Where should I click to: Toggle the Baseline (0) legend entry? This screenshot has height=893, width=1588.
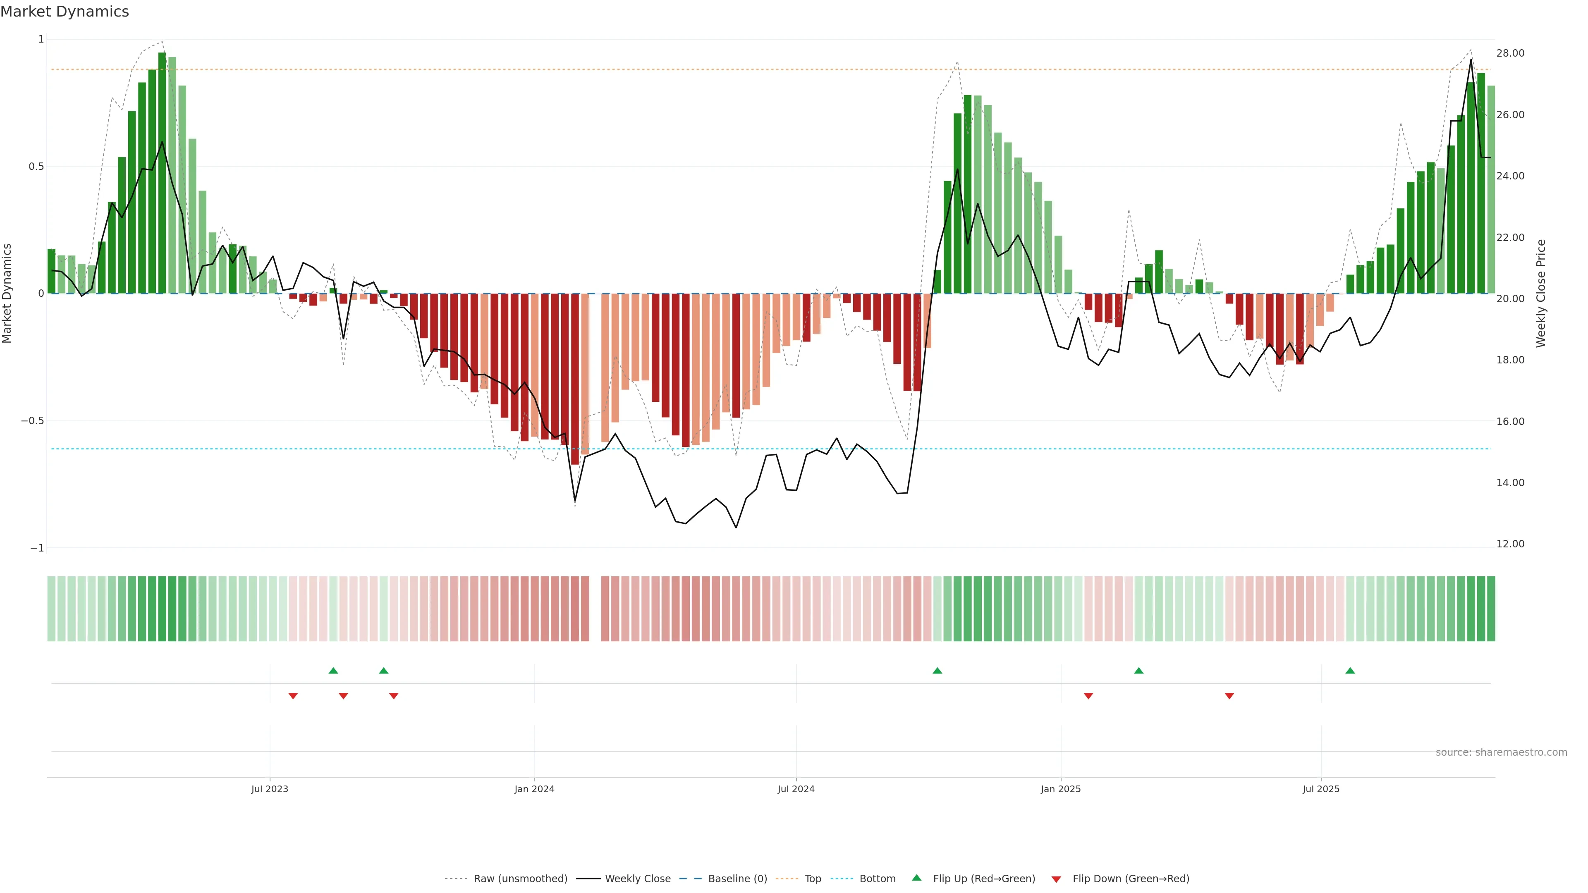[x=737, y=879]
